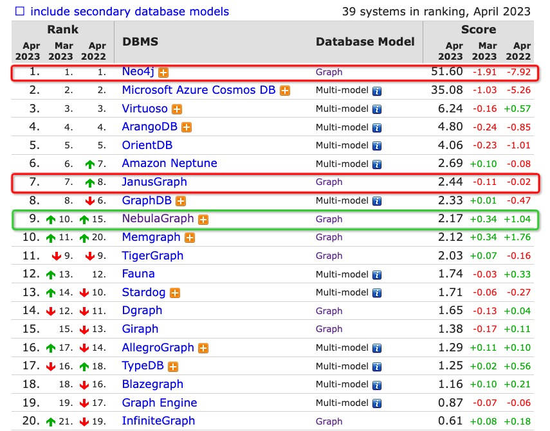Click the +1.76 score change for Memgraph
Image resolution: width=550 pixels, height=431 pixels.
517,238
